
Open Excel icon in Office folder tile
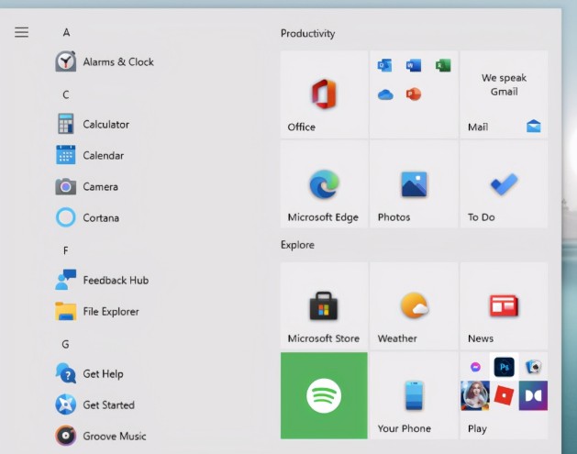(443, 66)
